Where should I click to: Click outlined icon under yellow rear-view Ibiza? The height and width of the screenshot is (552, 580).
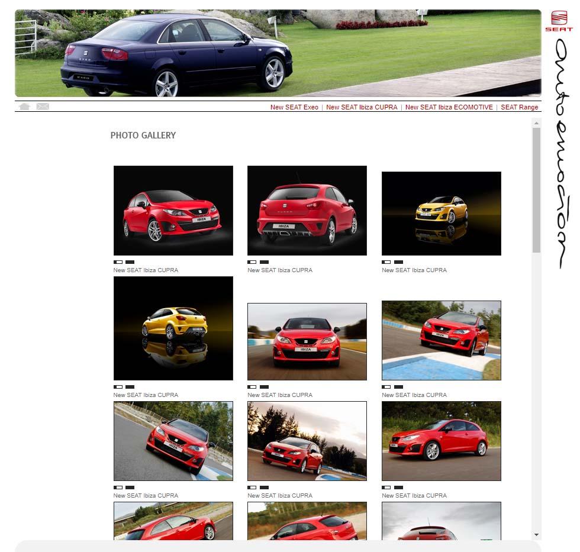click(x=118, y=387)
